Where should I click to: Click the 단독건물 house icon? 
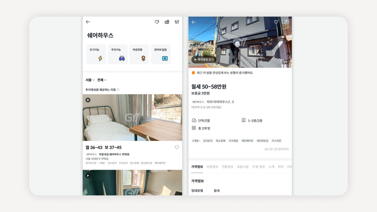194,121
